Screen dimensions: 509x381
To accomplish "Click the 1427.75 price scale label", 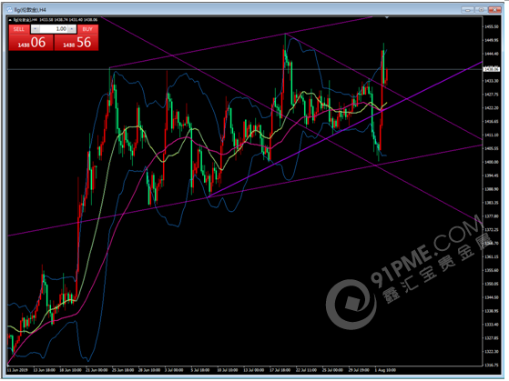I will pyautogui.click(x=492, y=95).
